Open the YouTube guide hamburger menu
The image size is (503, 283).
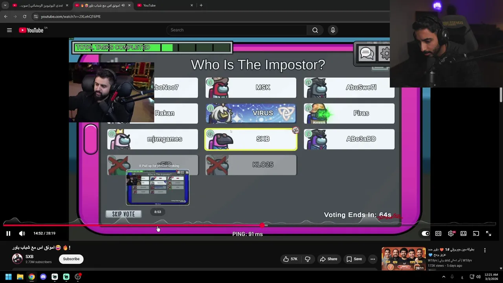pos(9,30)
